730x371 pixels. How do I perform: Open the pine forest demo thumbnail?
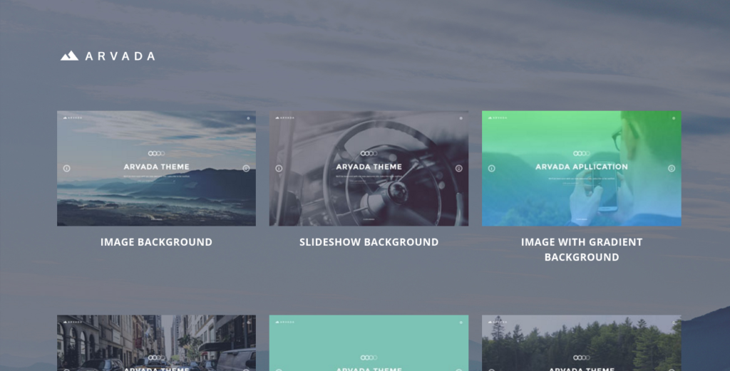click(x=582, y=343)
